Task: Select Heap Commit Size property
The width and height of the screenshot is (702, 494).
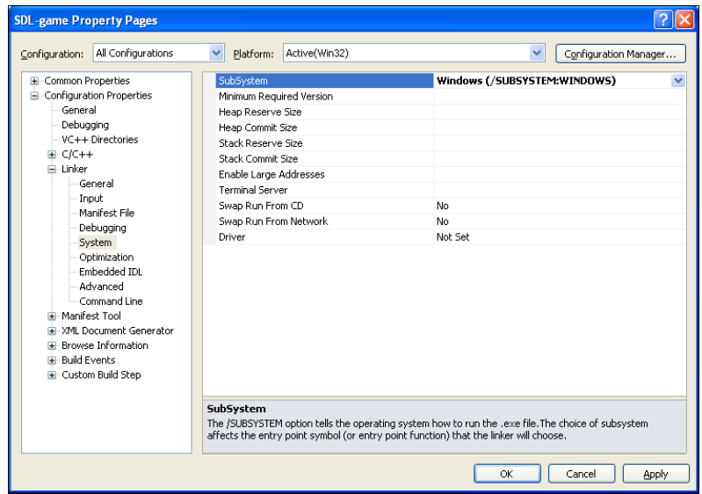Action: click(324, 127)
